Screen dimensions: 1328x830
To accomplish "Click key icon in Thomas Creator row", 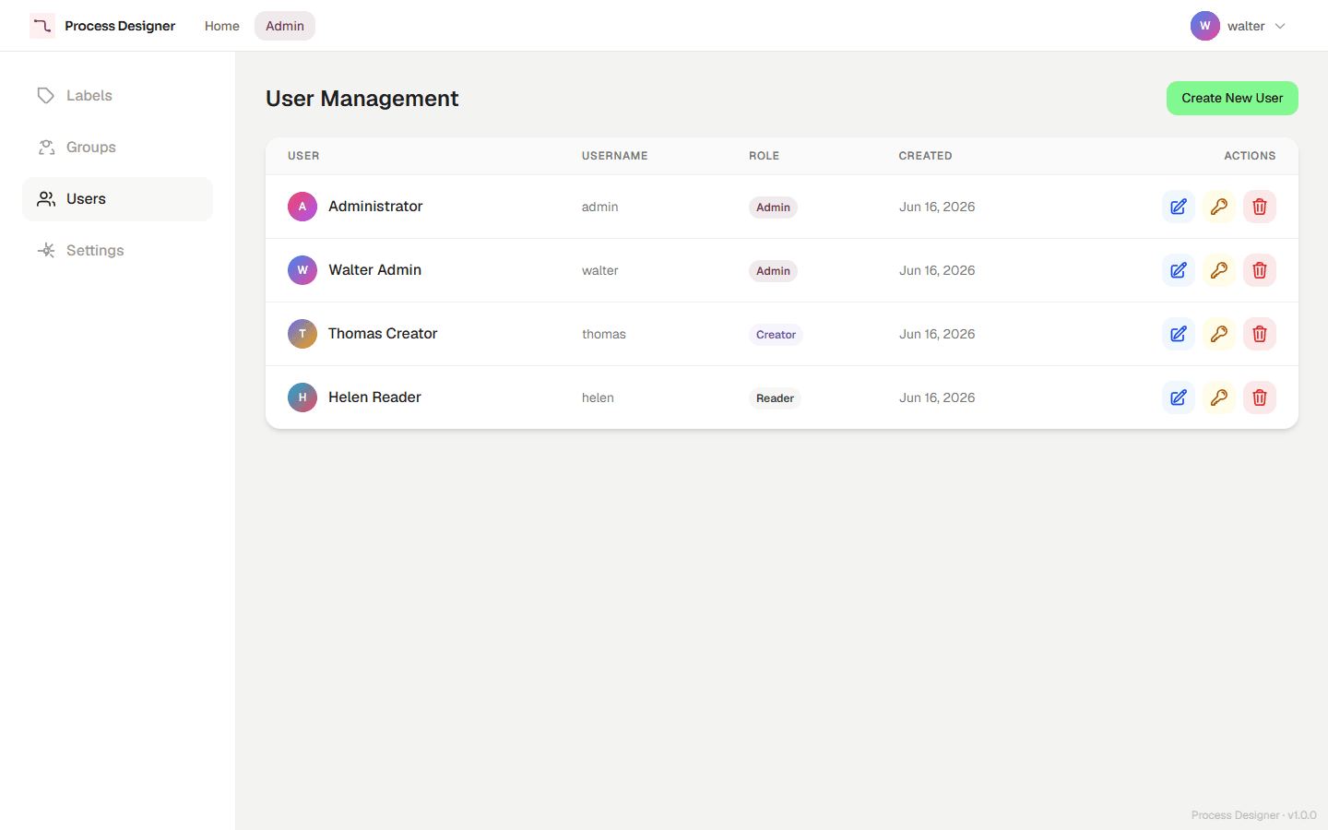I will [x=1219, y=334].
